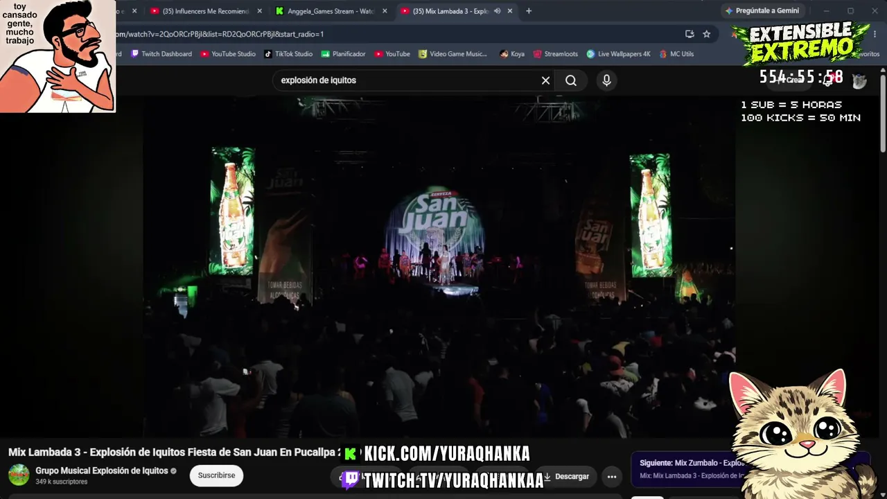Image resolution: width=887 pixels, height=499 pixels.
Task: Open the TikTok Studio bookmark
Action: [x=288, y=54]
